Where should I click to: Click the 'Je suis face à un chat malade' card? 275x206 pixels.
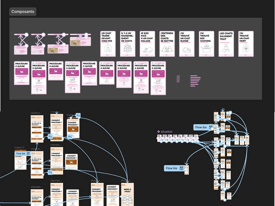147,44
